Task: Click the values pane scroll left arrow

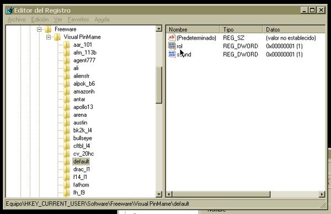Action: click(x=169, y=194)
